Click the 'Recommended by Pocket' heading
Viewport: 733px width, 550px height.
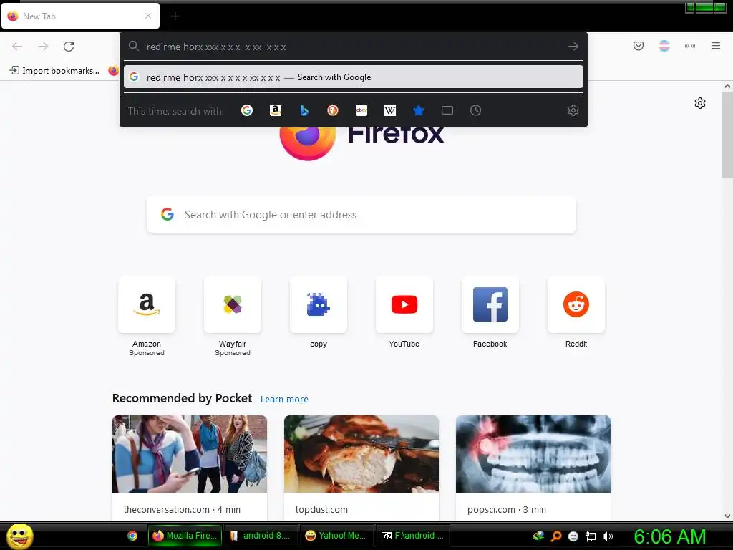(182, 398)
